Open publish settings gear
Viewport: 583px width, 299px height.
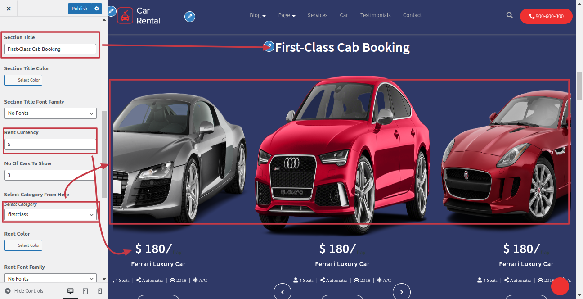point(96,9)
